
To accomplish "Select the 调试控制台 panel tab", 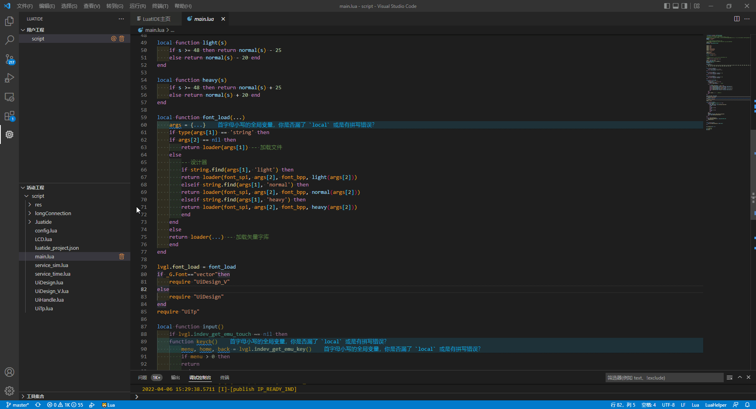I will (200, 378).
